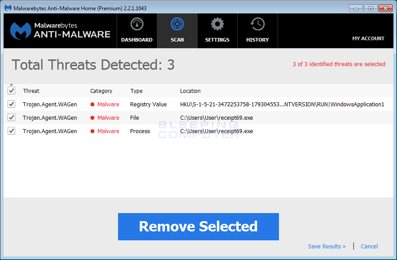Open Save Results
Screen dimensions: 397x260
tap(327, 246)
